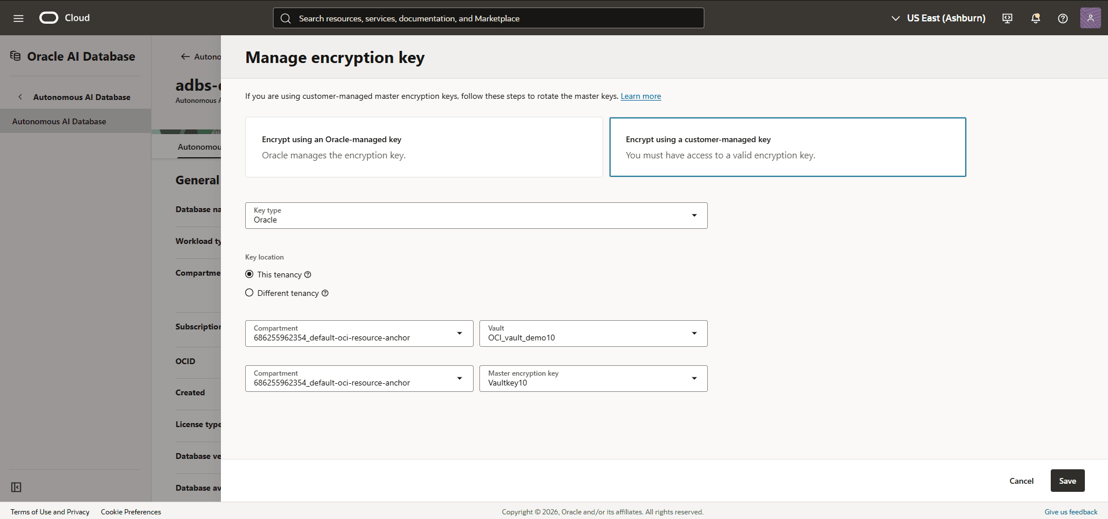This screenshot has width=1108, height=519.
Task: Save the encryption key settings
Action: coord(1068,481)
